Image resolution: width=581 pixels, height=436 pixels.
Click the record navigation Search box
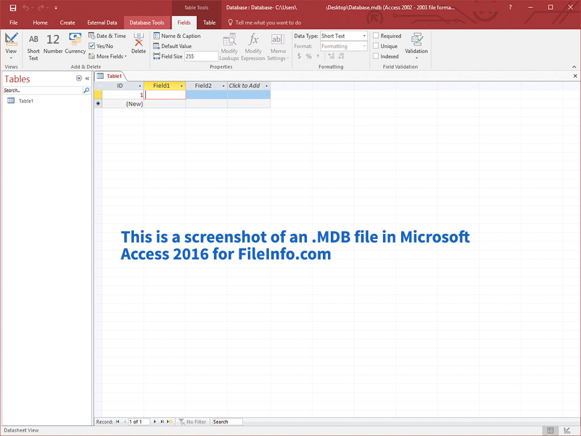[227, 422]
